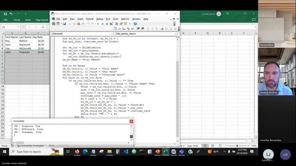This screenshot has width=296, height=166.
Task: Open the Debug menu in the VBA editor
Action: pos(99,19)
